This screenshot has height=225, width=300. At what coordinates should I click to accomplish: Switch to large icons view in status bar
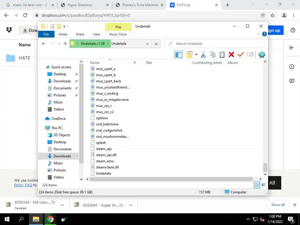coord(263,185)
